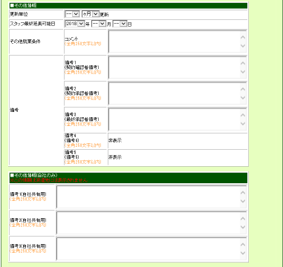Click scroll-down arrow in 備考1 text area
Screen dimensions: 283x267
pyautogui.click(x=243, y=72)
